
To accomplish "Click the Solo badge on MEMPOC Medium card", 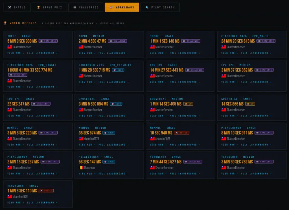I will point(109,133).
